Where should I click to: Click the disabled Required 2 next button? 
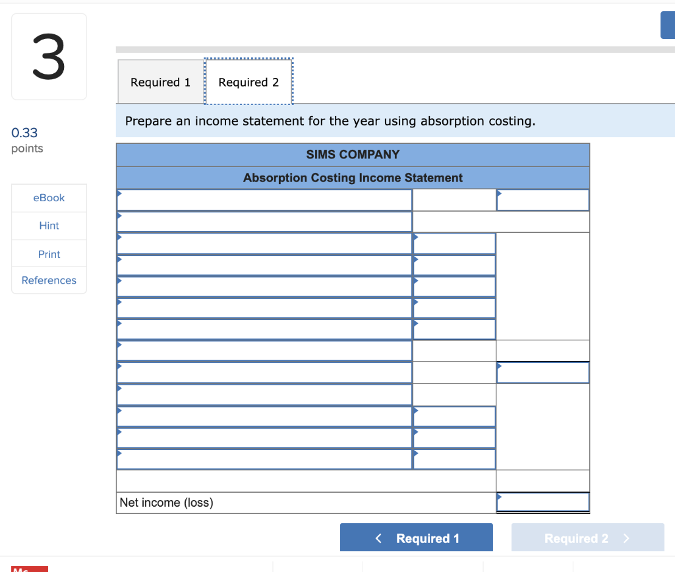tap(587, 538)
